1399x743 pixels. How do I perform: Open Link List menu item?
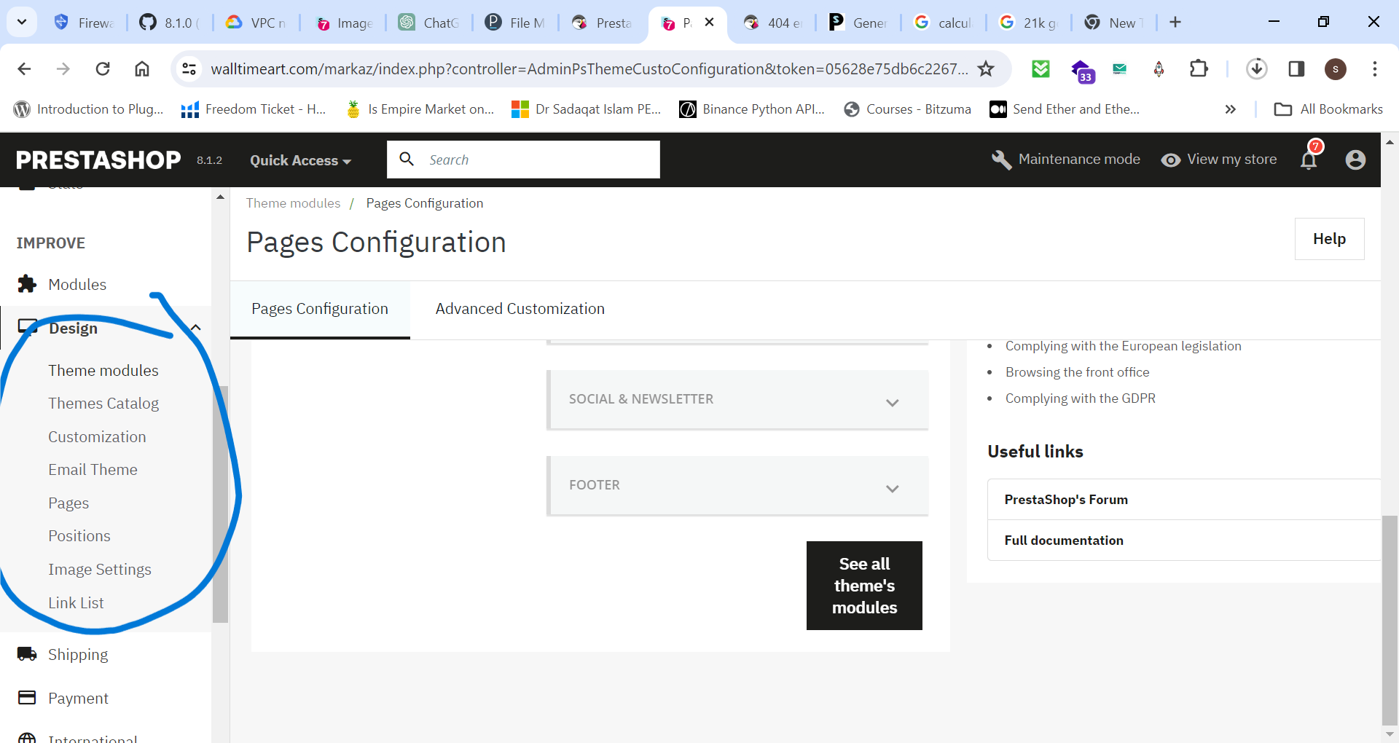76,603
